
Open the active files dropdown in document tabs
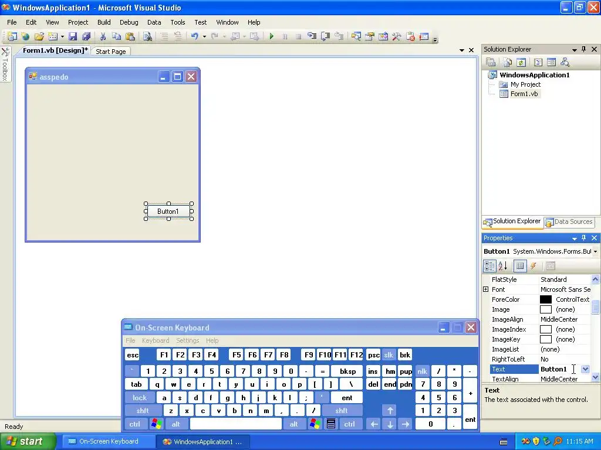pos(462,50)
